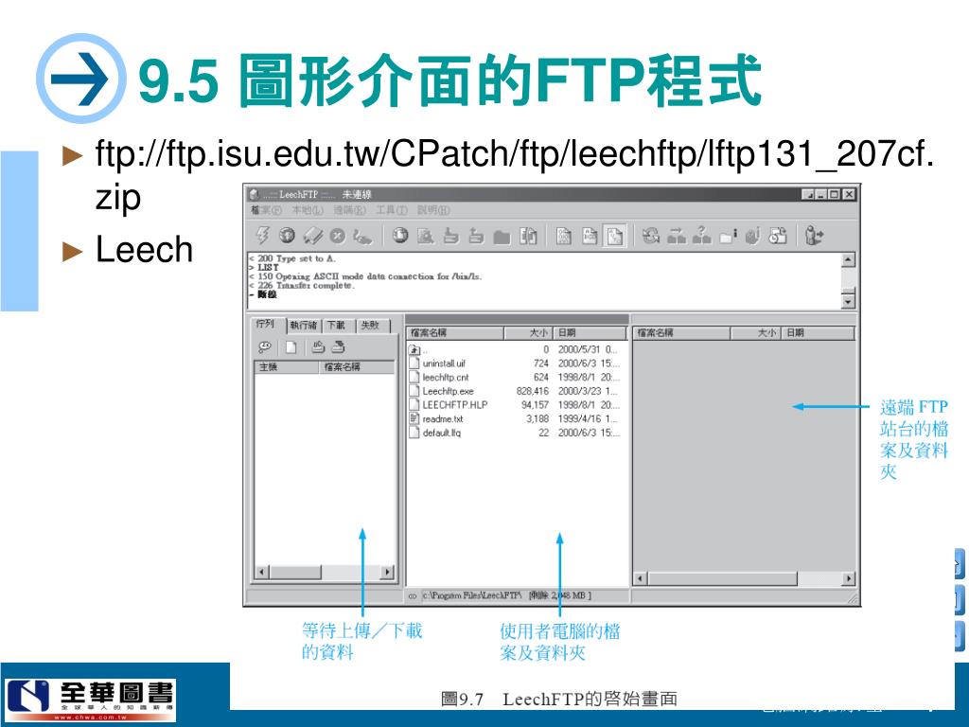Click the exit person icon in toolbar
This screenshot has height=727, width=969.
814,236
